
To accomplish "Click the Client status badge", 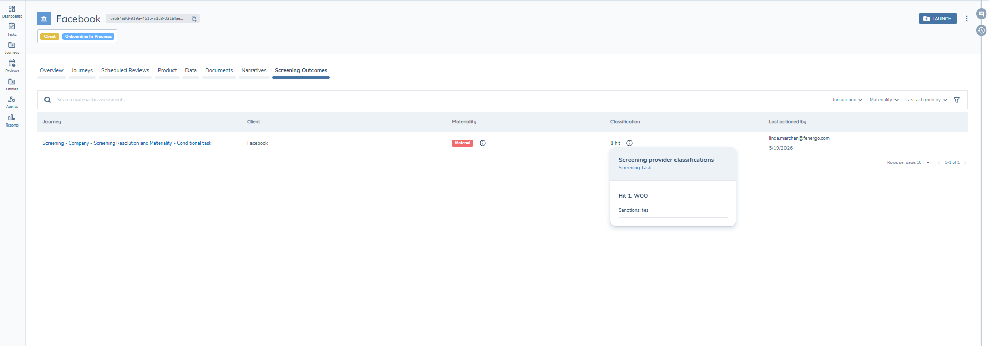I will 50,36.
